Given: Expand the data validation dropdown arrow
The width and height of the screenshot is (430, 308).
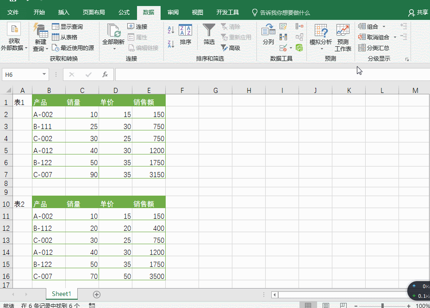Looking at the screenshot, I should [x=291, y=48].
